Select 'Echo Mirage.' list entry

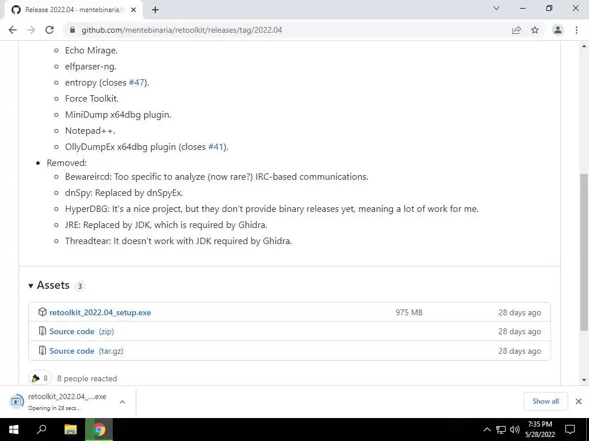91,51
